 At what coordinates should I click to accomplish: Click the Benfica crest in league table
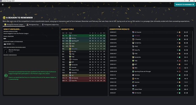70,38
